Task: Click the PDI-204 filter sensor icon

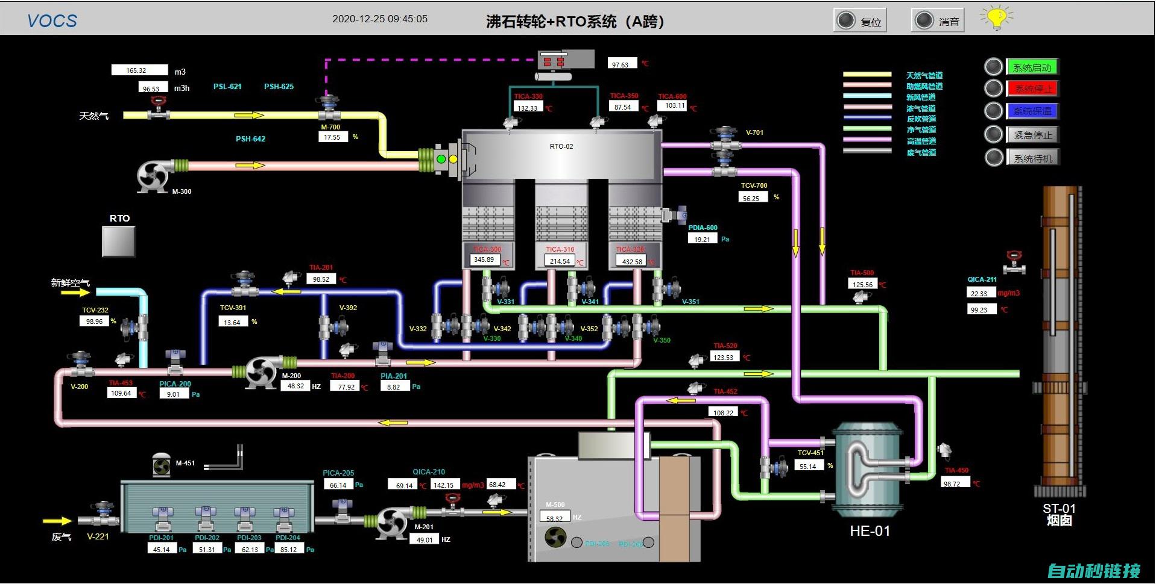Action: (x=283, y=520)
